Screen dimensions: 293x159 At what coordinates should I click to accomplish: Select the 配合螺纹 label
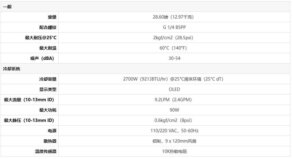[x=48, y=28]
